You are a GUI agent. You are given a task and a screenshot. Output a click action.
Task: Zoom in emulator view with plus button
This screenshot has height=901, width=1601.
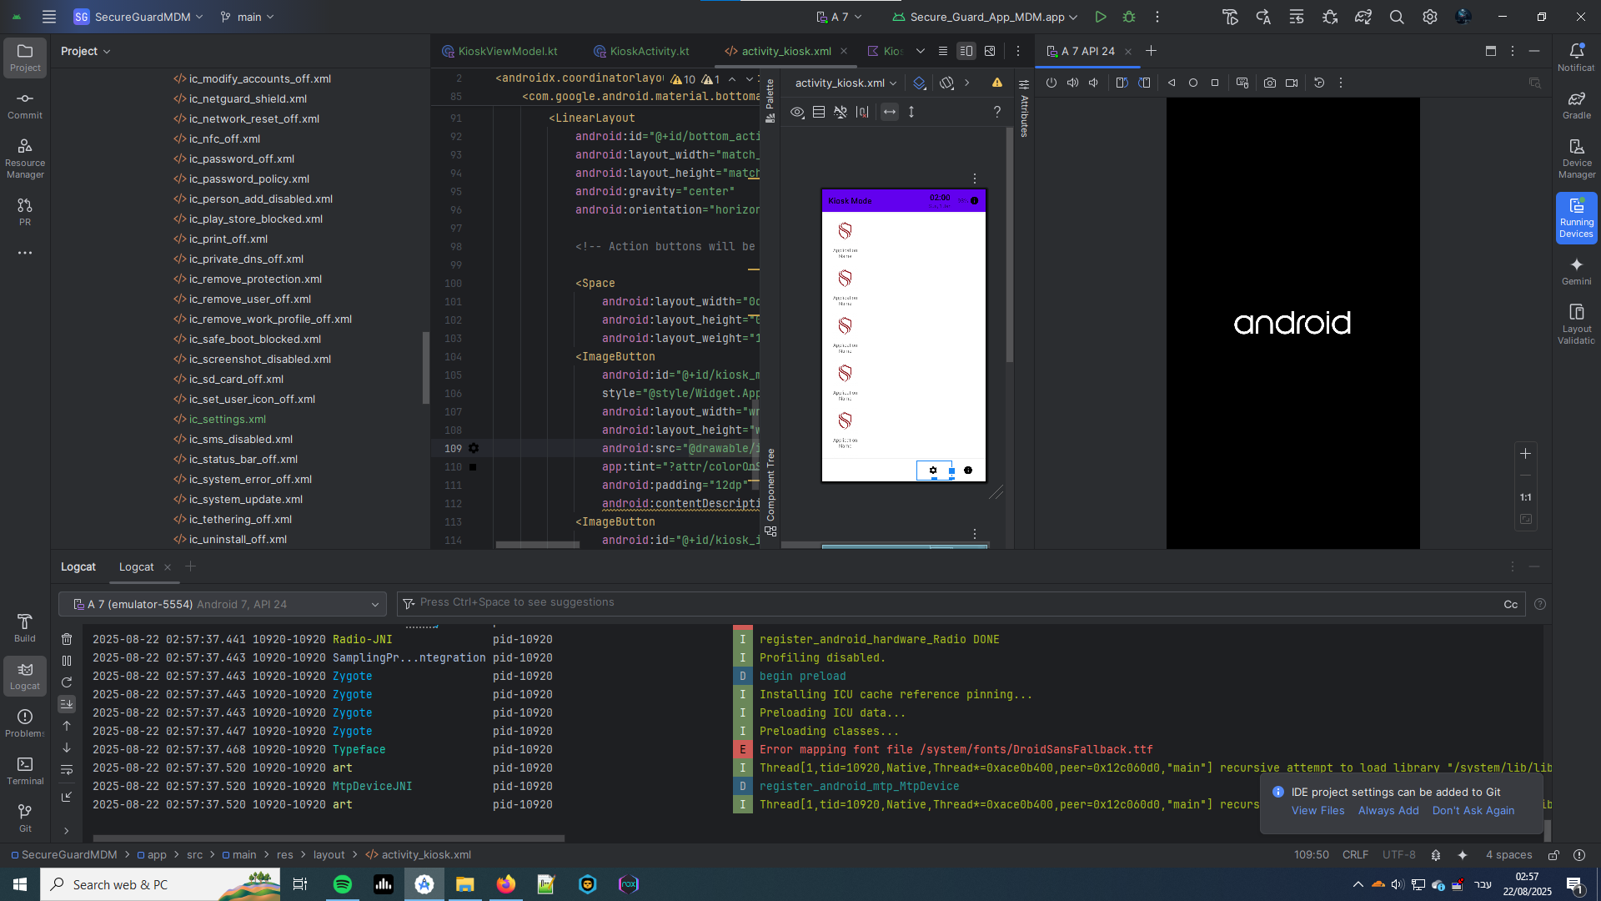[1525, 454]
